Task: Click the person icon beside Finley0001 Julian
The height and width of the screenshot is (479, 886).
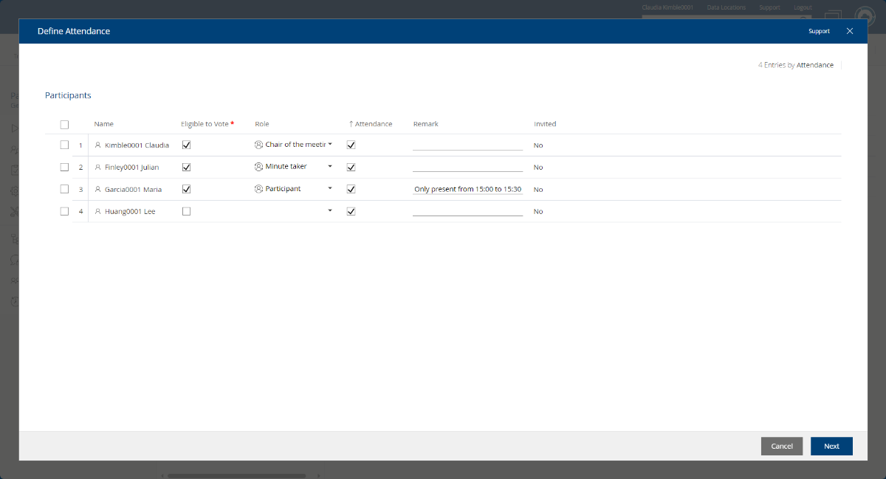Action: (97, 168)
